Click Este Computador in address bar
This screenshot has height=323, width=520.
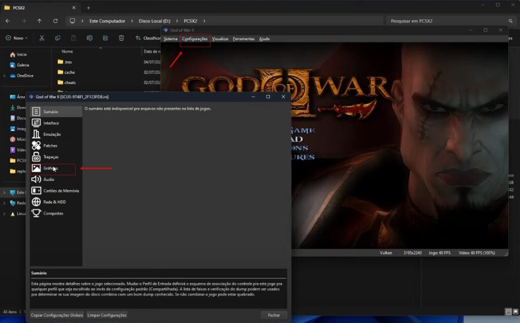107,21
